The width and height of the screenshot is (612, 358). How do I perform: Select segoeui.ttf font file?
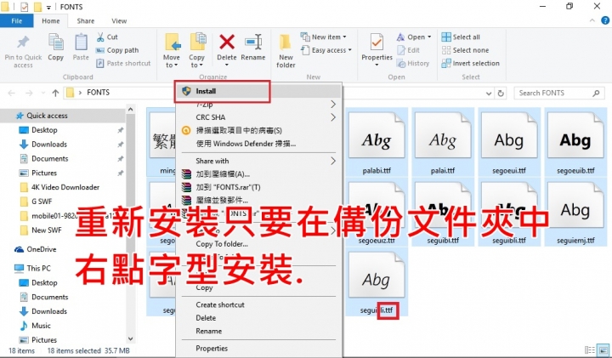[x=509, y=143]
